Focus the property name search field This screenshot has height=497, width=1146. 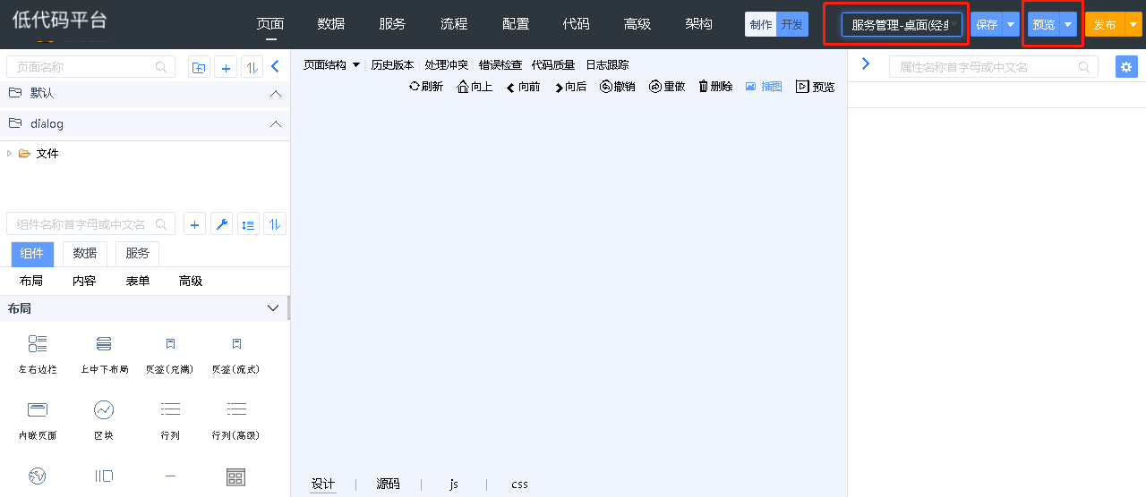(993, 67)
